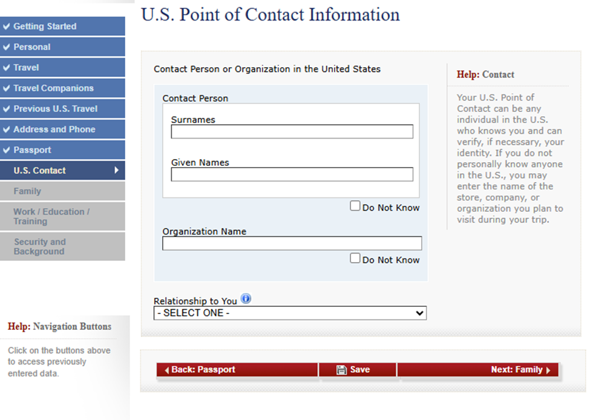
Task: Open the Relationship to You dropdown
Action: [x=290, y=313]
